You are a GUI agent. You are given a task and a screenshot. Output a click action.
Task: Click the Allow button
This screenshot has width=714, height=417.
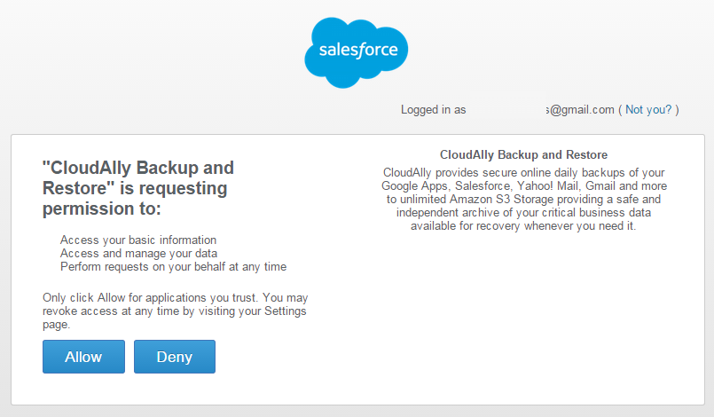tap(83, 357)
